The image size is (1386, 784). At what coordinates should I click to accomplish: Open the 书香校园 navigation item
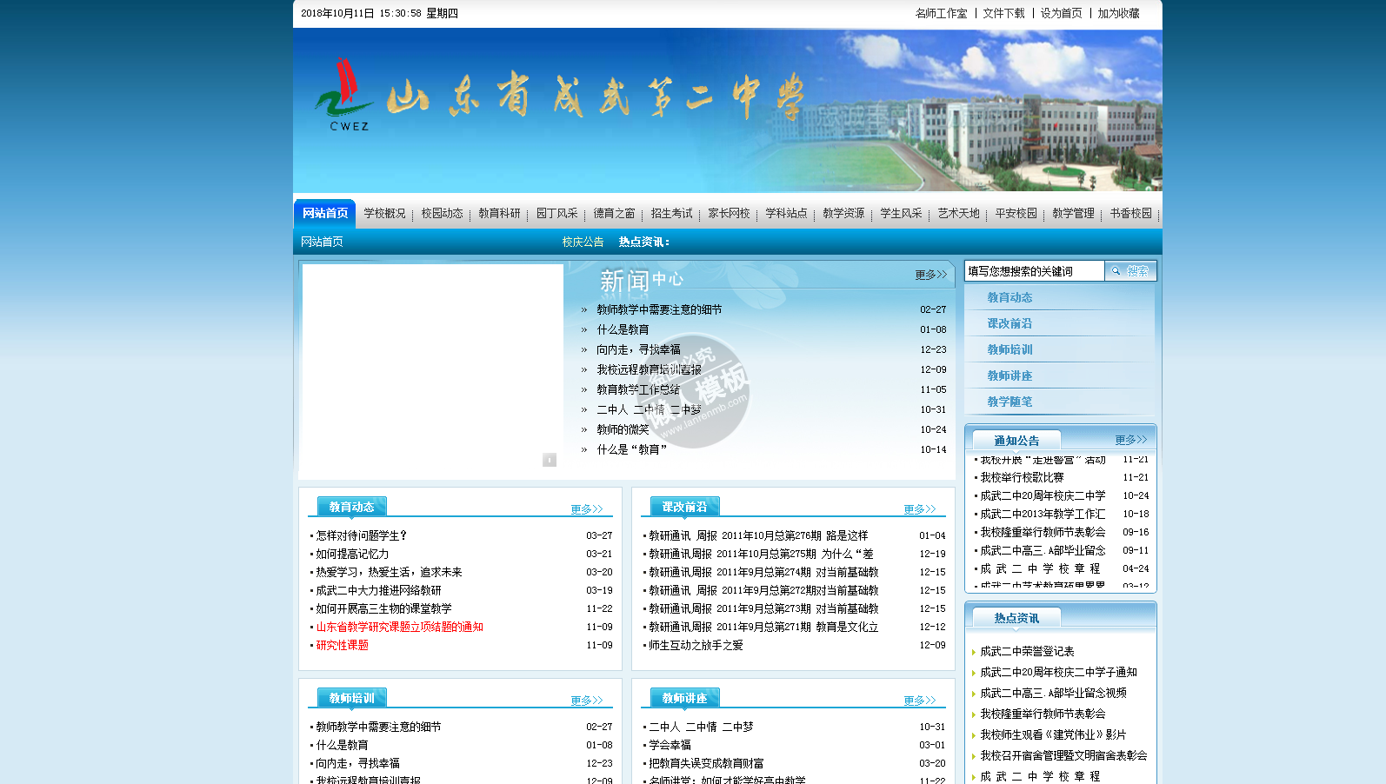coord(1130,214)
